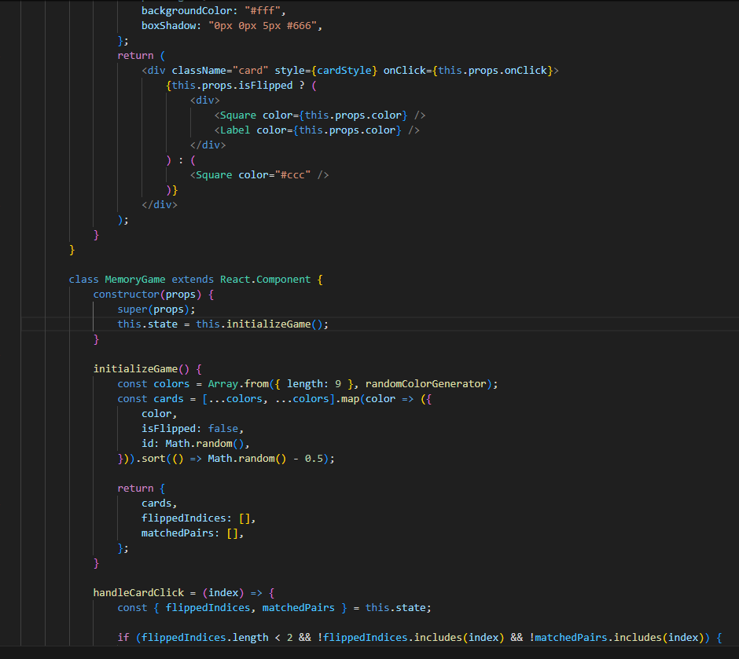Click the 'return (' line above the card div
Screen dimensions: 739x659
click(142, 56)
